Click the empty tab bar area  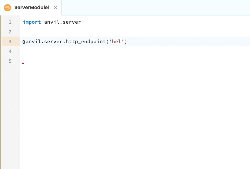tap(155, 8)
